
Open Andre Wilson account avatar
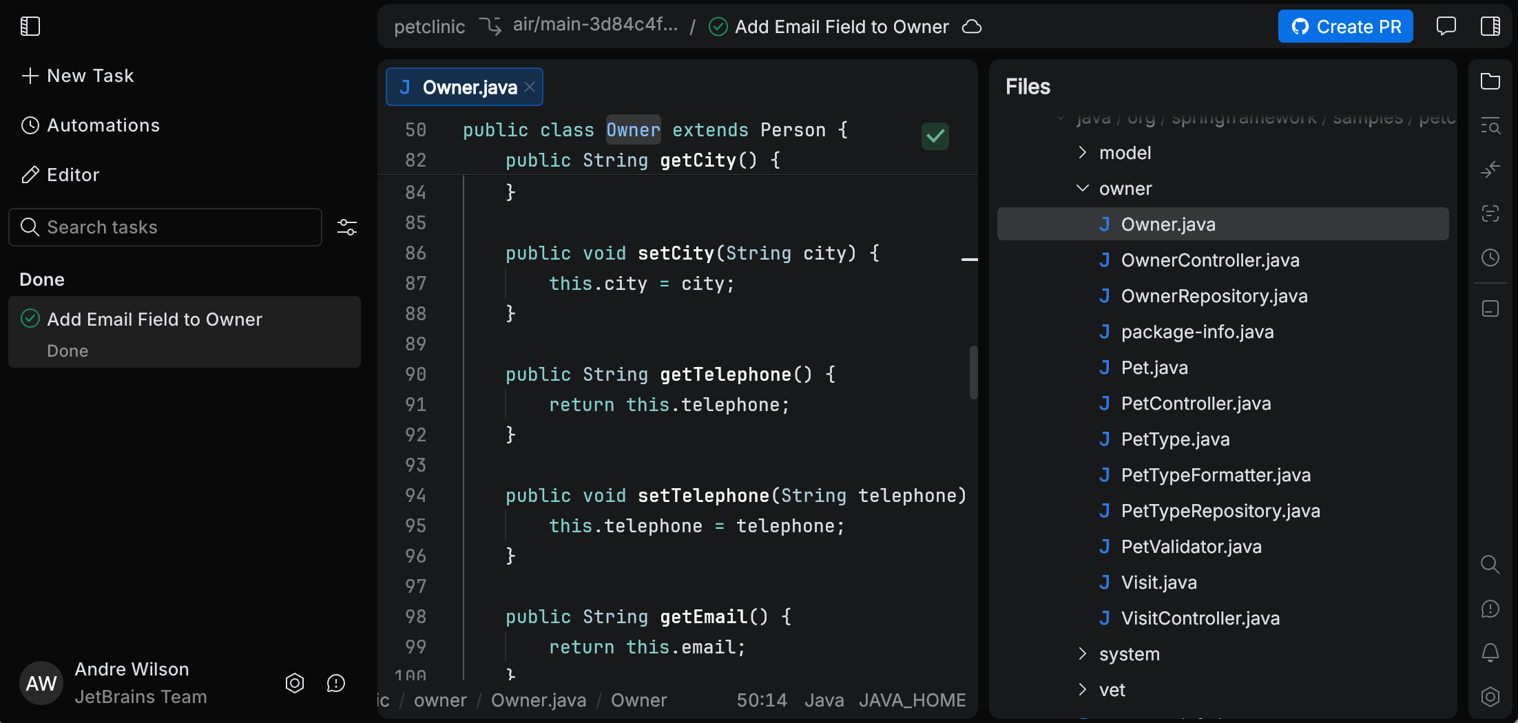(x=41, y=683)
